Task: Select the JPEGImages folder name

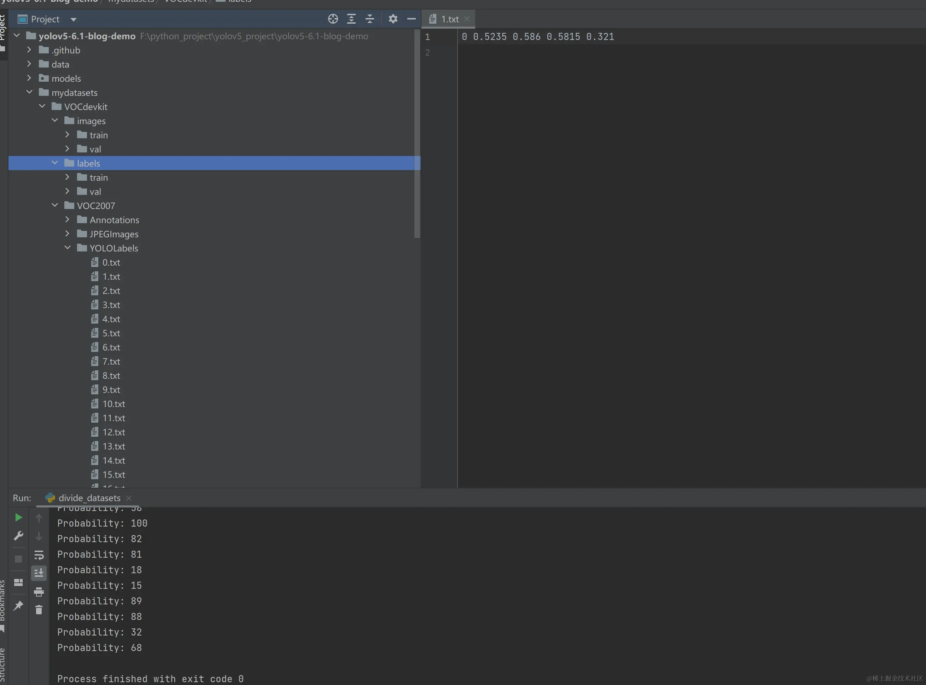Action: 114,234
